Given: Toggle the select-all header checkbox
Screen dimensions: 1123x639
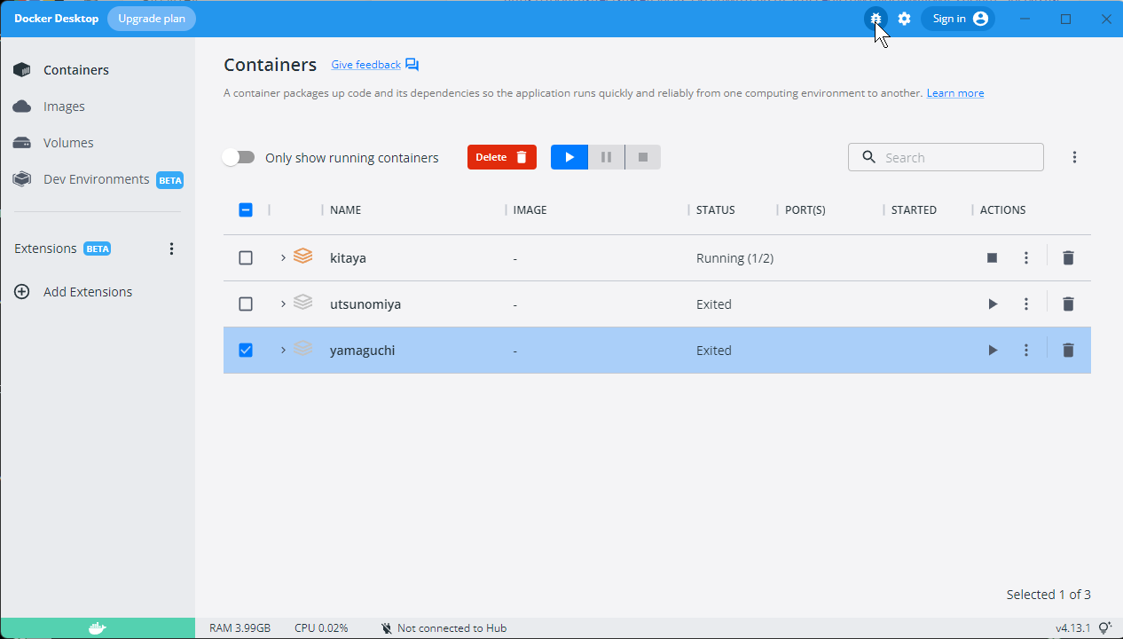Looking at the screenshot, I should 246,210.
